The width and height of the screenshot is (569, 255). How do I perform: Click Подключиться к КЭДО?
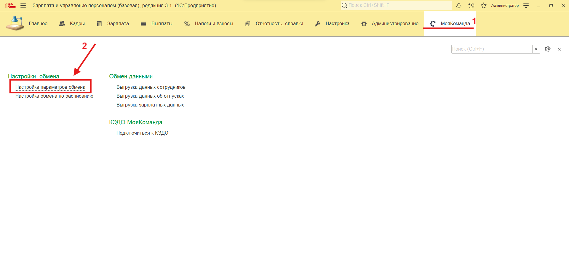coord(142,133)
